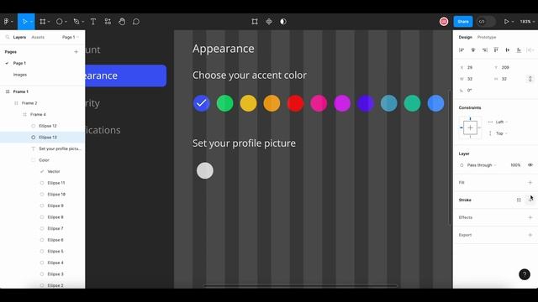Open Stroke style grid icon
This screenshot has width=538, height=302.
coord(519,200)
